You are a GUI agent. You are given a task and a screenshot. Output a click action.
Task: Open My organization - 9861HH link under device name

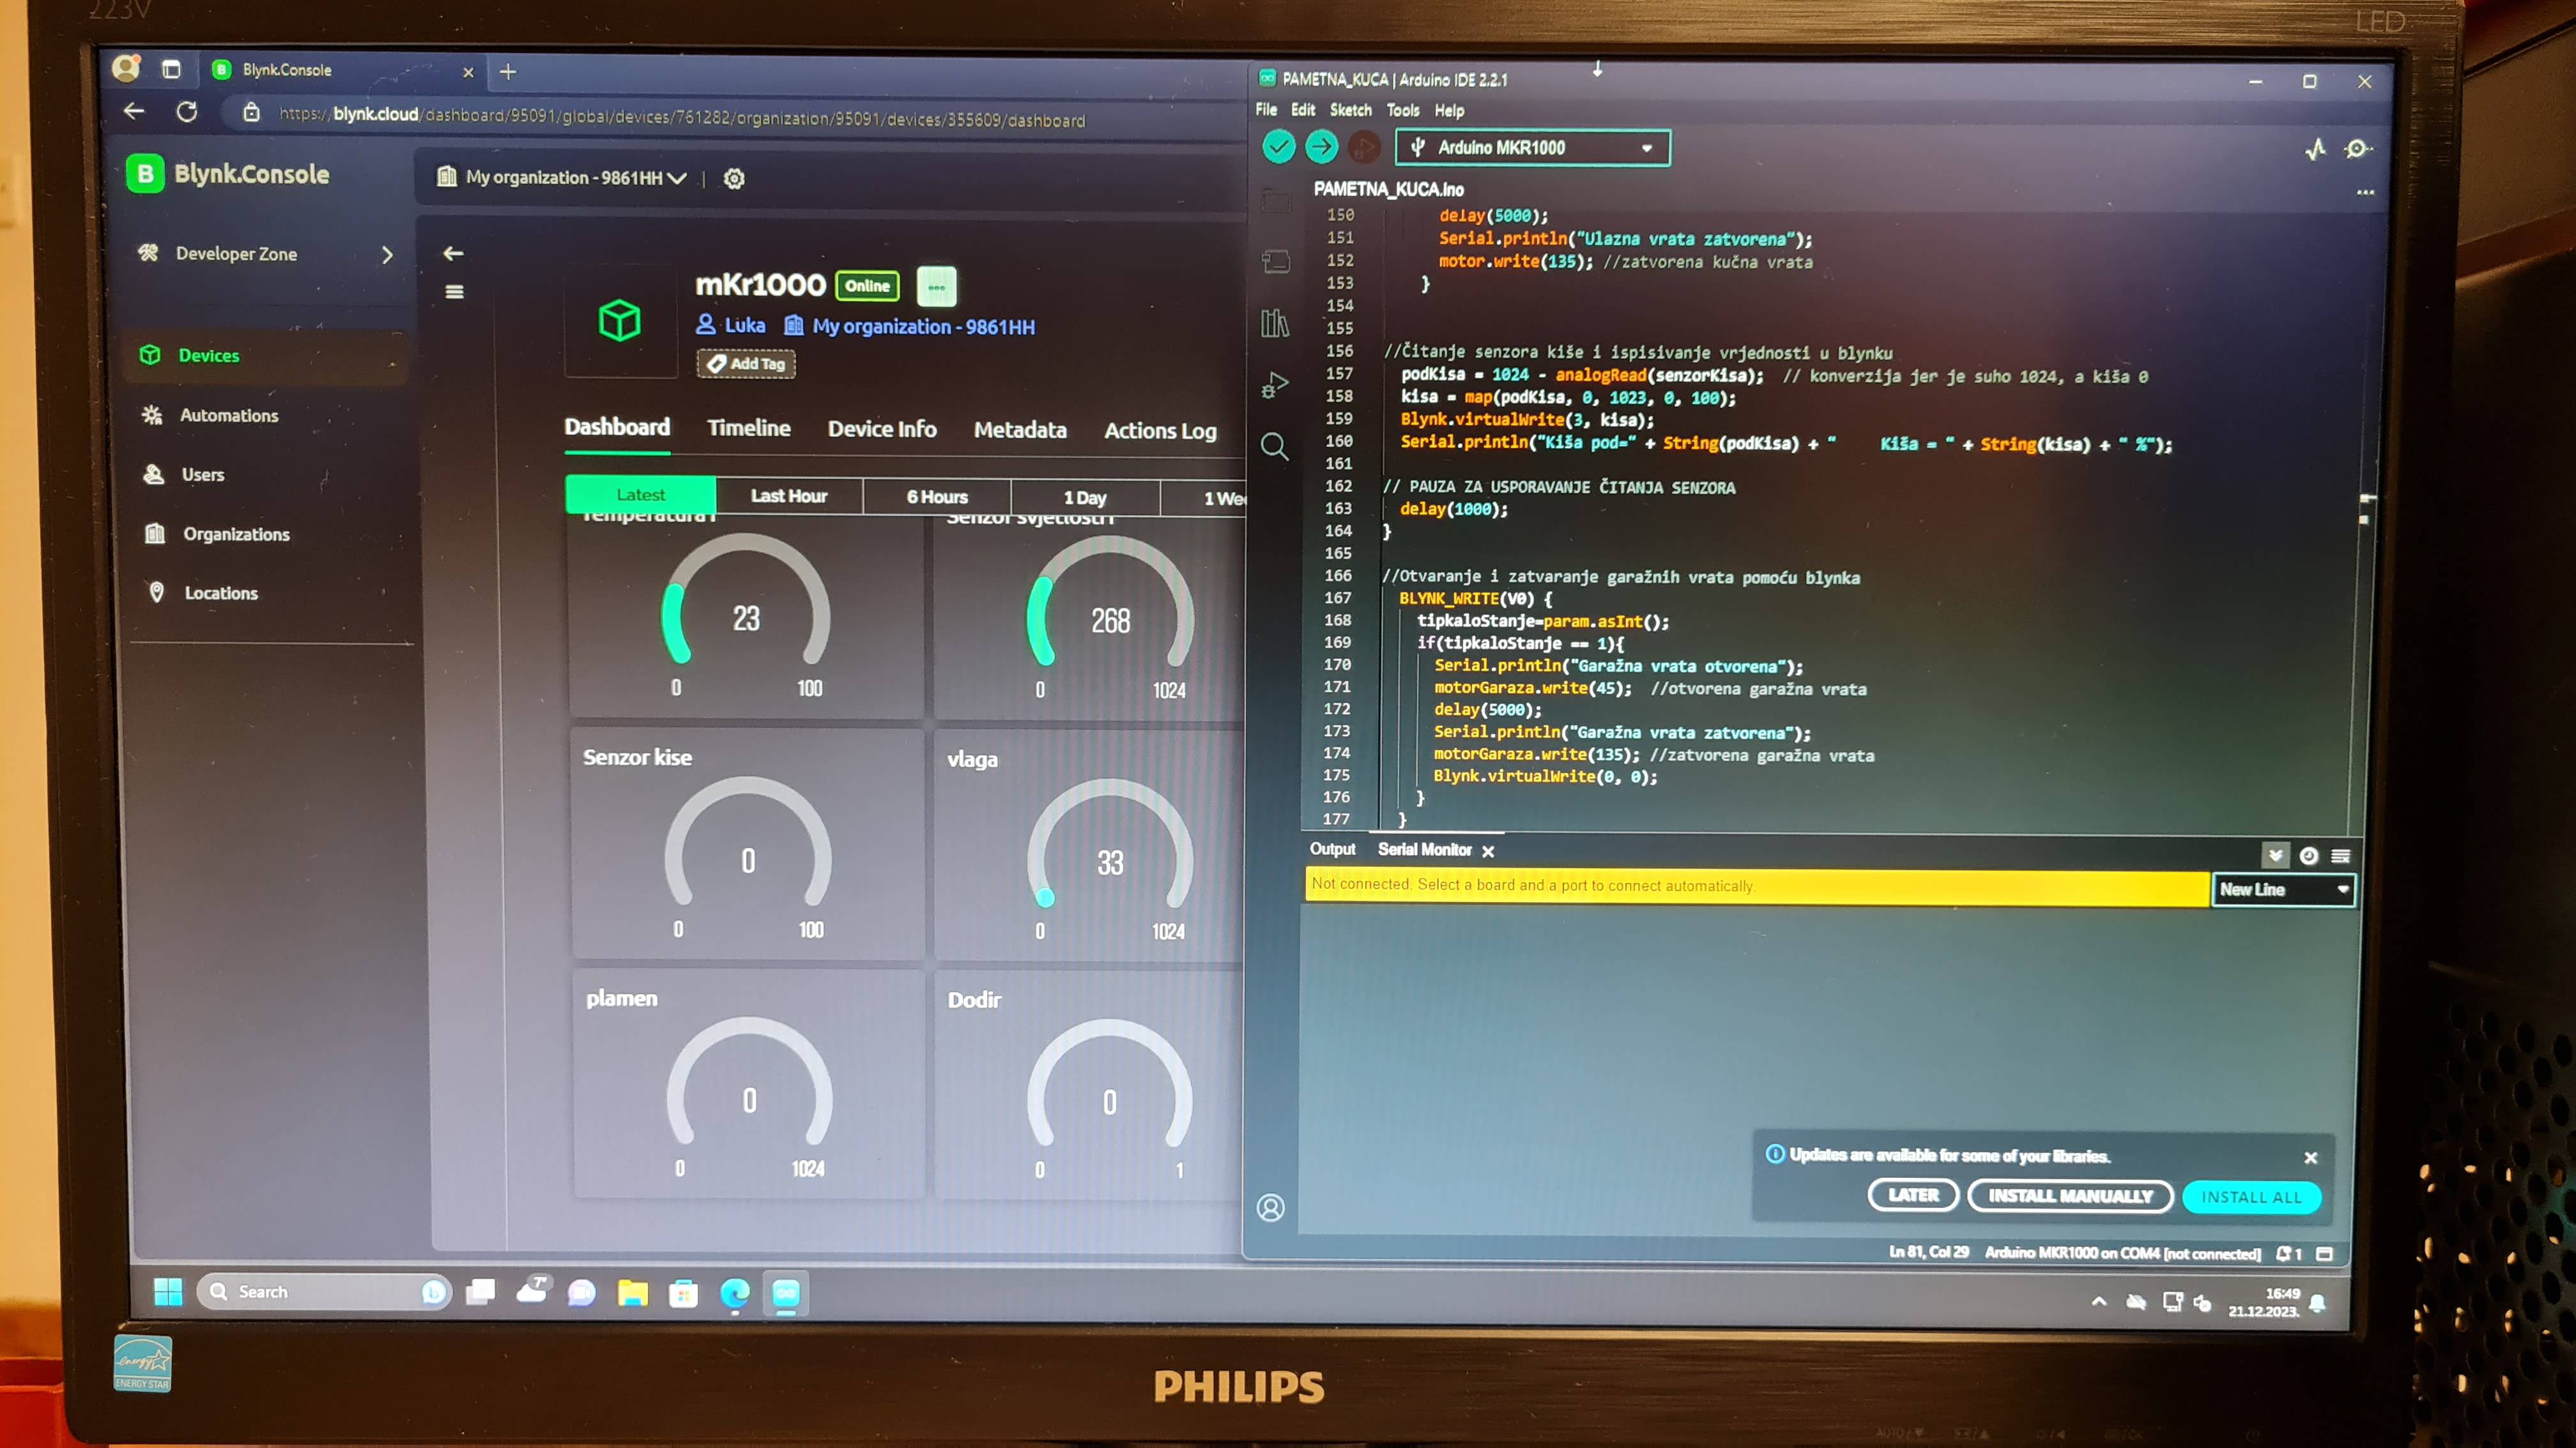pos(910,327)
